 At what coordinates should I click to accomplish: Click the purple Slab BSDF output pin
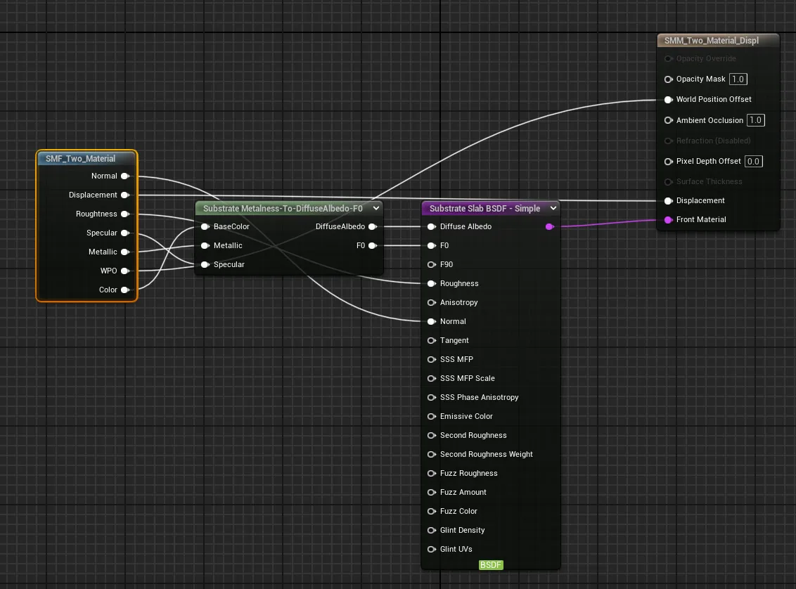(549, 227)
